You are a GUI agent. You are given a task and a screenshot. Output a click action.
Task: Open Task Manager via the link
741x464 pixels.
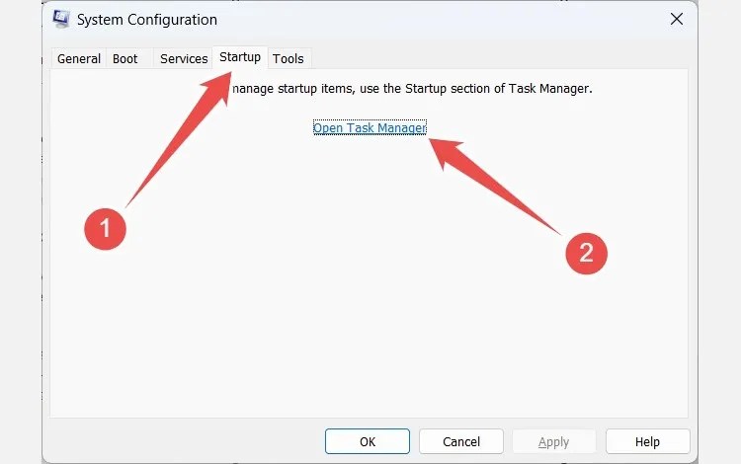(x=370, y=128)
